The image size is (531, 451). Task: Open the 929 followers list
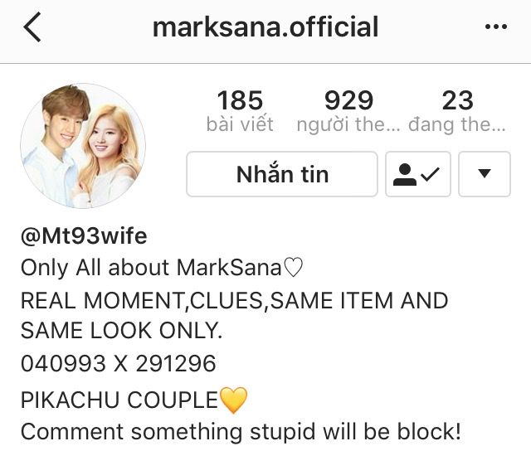[x=348, y=110]
